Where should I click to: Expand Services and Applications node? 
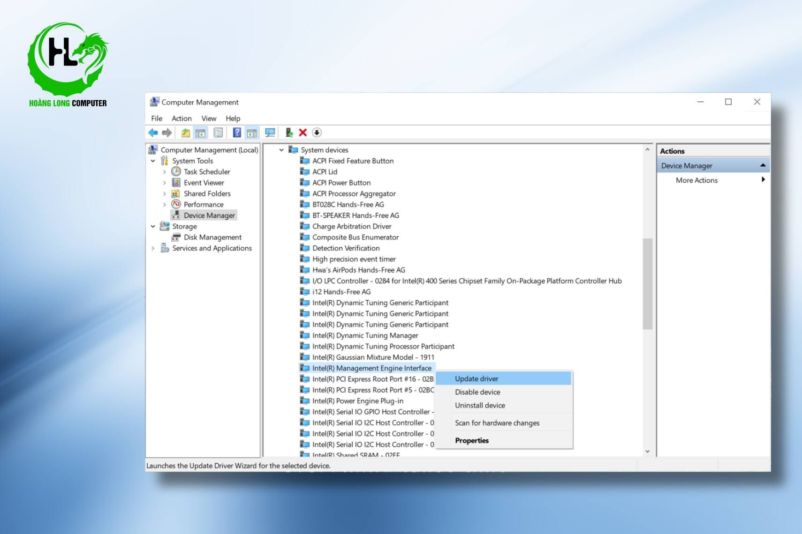pyautogui.click(x=153, y=248)
